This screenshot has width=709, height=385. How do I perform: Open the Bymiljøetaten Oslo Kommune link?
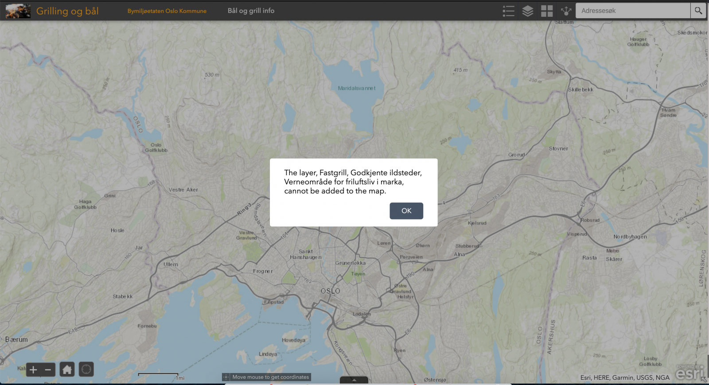[167, 11]
